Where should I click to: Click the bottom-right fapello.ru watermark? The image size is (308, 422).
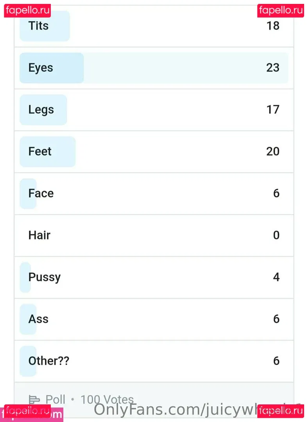point(281,411)
